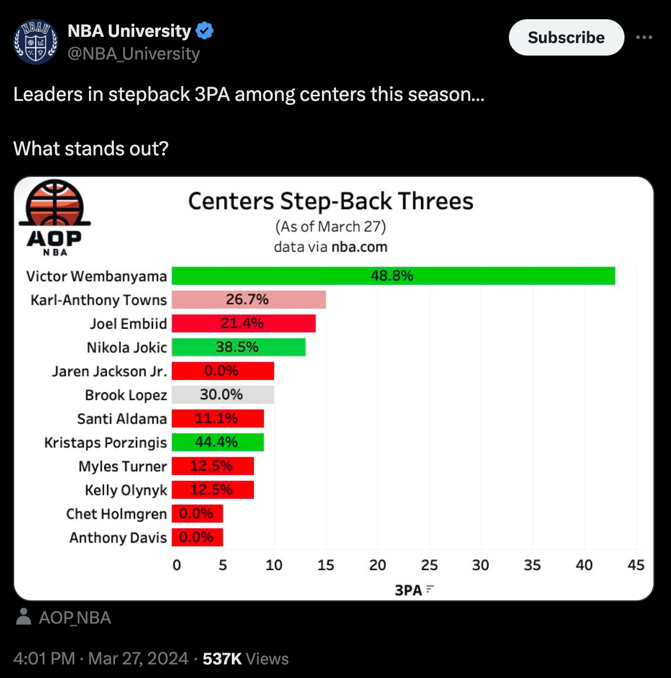Select Karl-Anthony Towns' pink 26.7% bar
Screen dimensions: 671x678
[248, 300]
